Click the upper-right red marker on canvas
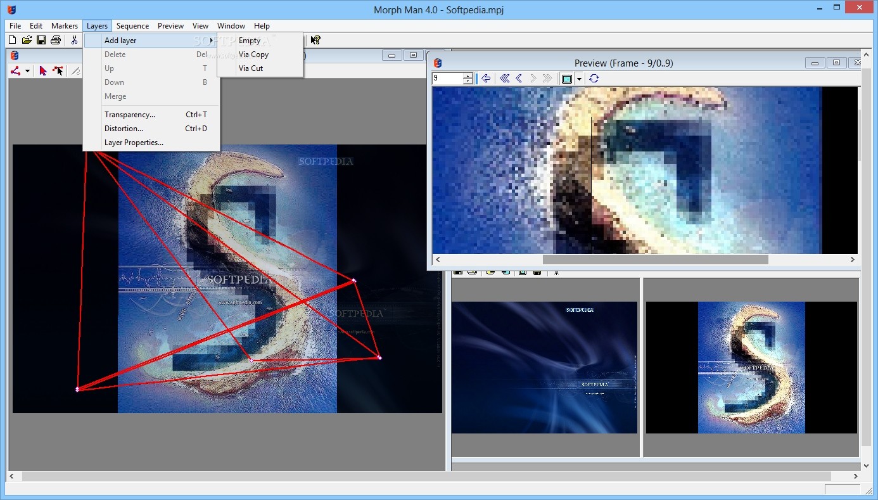 (x=354, y=281)
